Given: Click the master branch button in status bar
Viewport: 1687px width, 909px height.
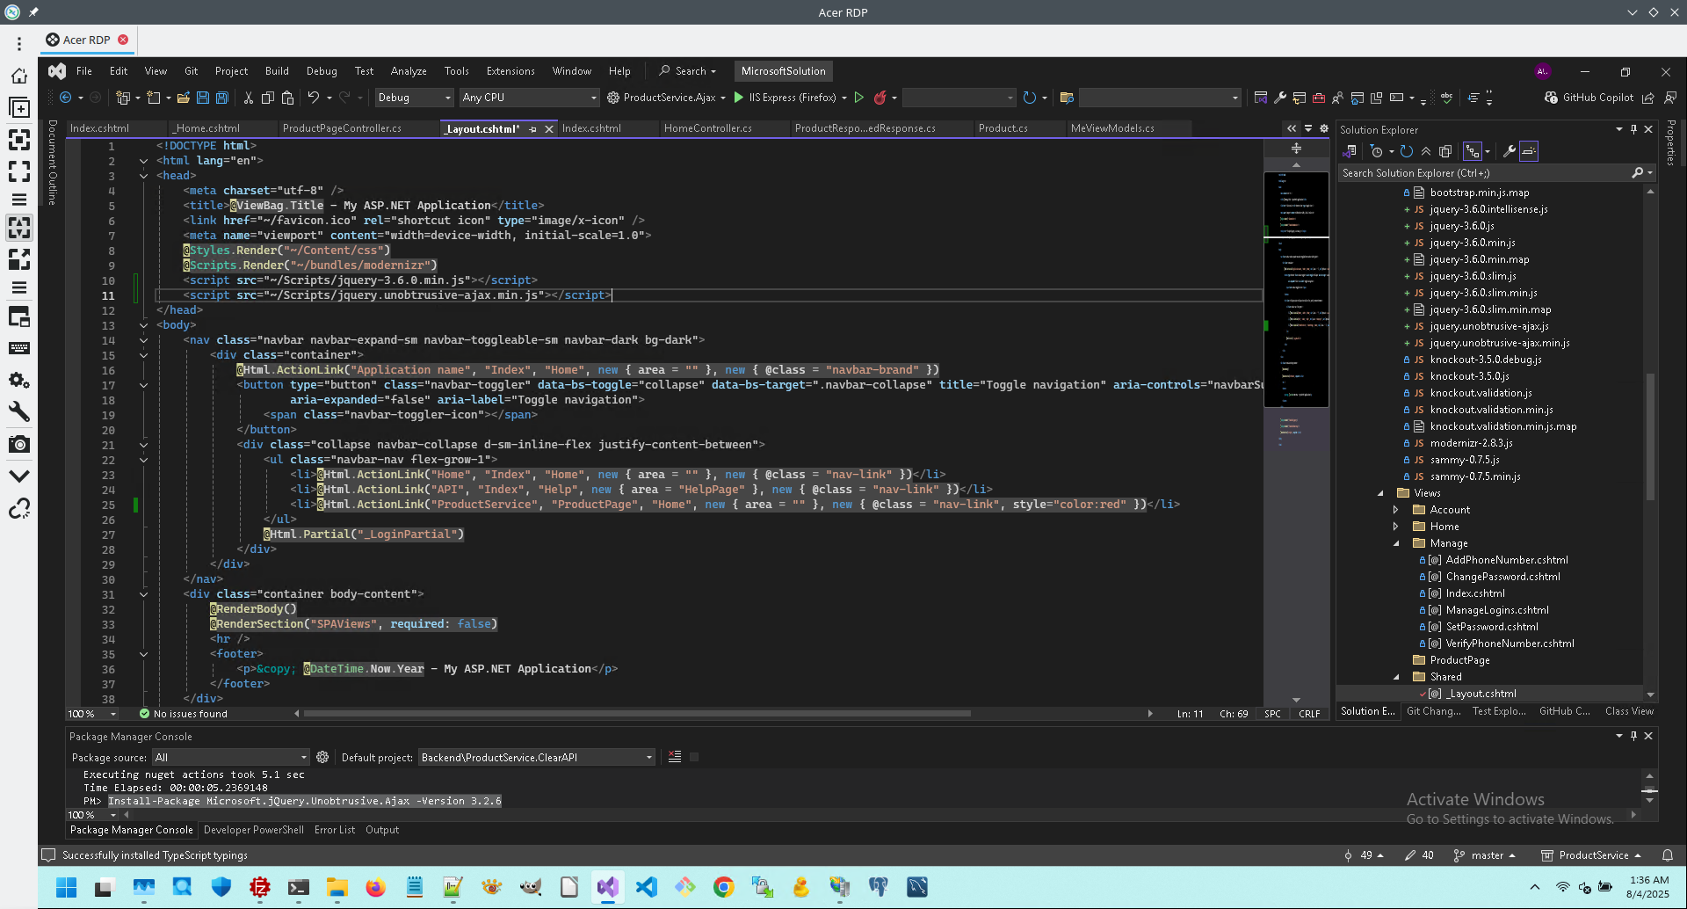Looking at the screenshot, I should [1485, 855].
